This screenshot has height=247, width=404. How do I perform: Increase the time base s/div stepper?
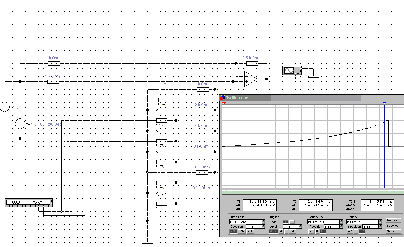(x=263, y=221)
